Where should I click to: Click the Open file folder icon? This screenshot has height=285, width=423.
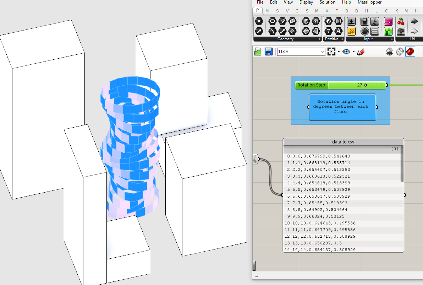click(258, 52)
